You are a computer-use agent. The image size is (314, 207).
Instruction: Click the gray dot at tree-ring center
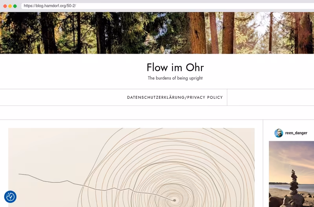pyautogui.click(x=174, y=200)
